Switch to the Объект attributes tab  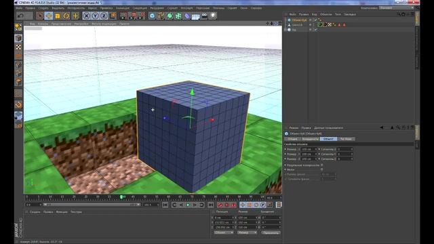point(328,139)
